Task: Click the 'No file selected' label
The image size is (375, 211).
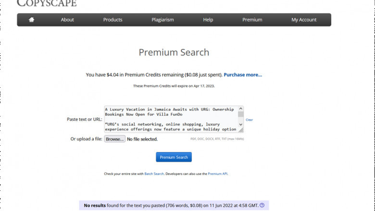Action: (x=142, y=139)
